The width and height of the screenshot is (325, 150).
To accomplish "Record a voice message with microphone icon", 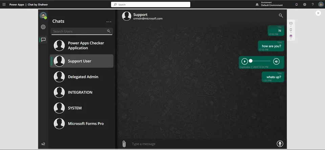I will (x=280, y=144).
